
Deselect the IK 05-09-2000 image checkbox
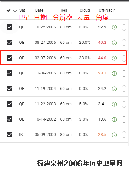(10, 135)
